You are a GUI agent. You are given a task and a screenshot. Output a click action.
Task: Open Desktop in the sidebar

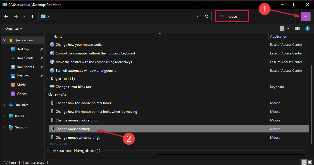click(x=23, y=49)
